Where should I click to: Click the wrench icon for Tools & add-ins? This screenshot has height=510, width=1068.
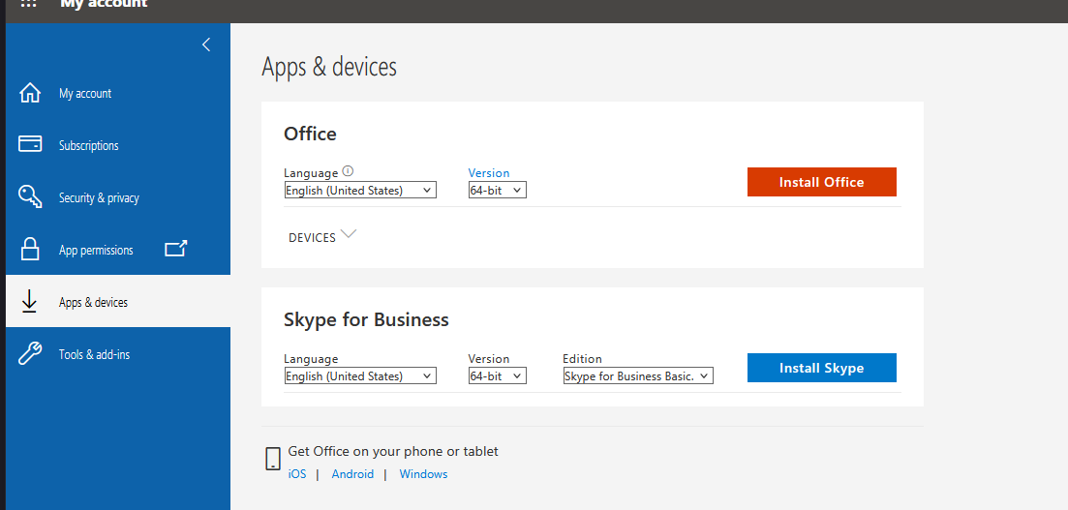pos(30,354)
